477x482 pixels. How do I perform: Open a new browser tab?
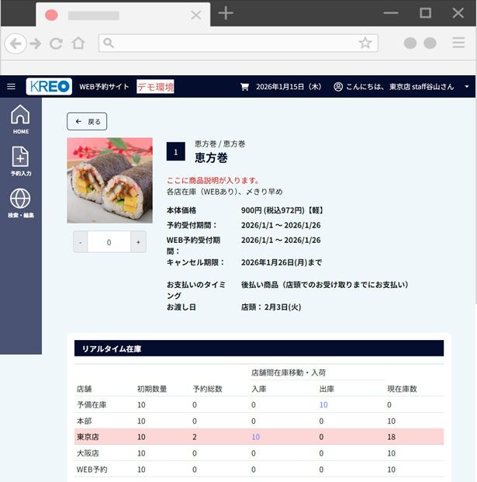coord(226,13)
